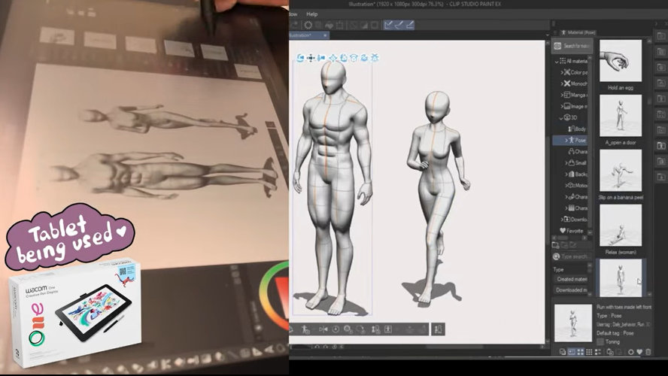Screen dimensions: 668x376
Task: Switch to medium thumbnail view
Action: click(x=580, y=352)
